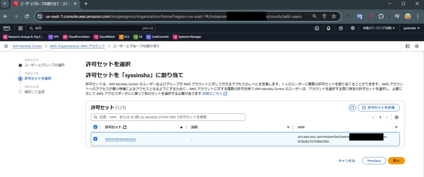Open the location permission icon
The width and height of the screenshot is (424, 177).
[x=324, y=16]
